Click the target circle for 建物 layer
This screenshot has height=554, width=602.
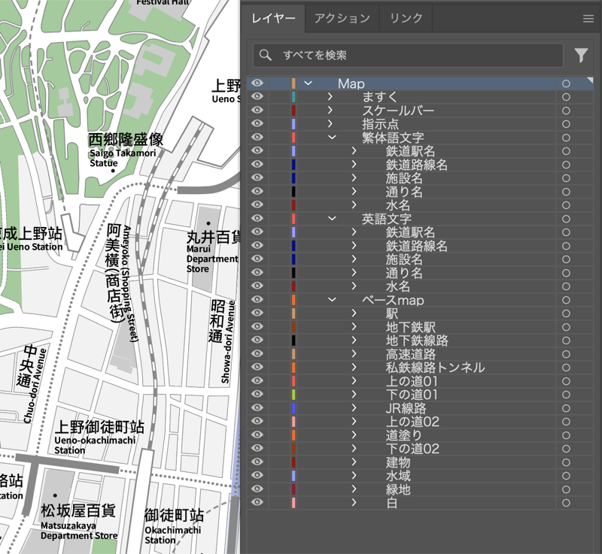click(566, 462)
